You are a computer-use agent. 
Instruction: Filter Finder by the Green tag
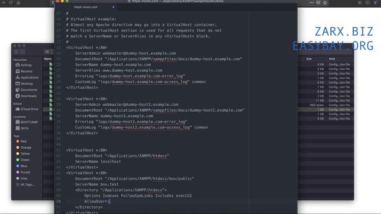click(23, 160)
